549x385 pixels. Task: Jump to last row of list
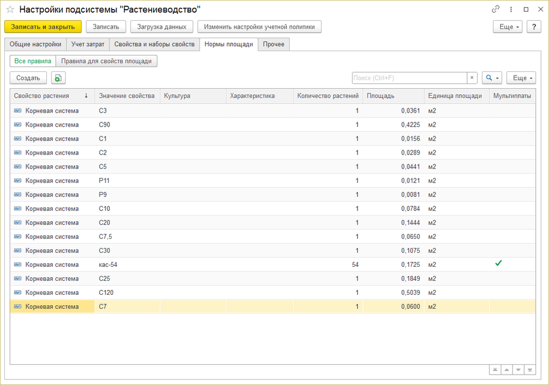pos(530,370)
